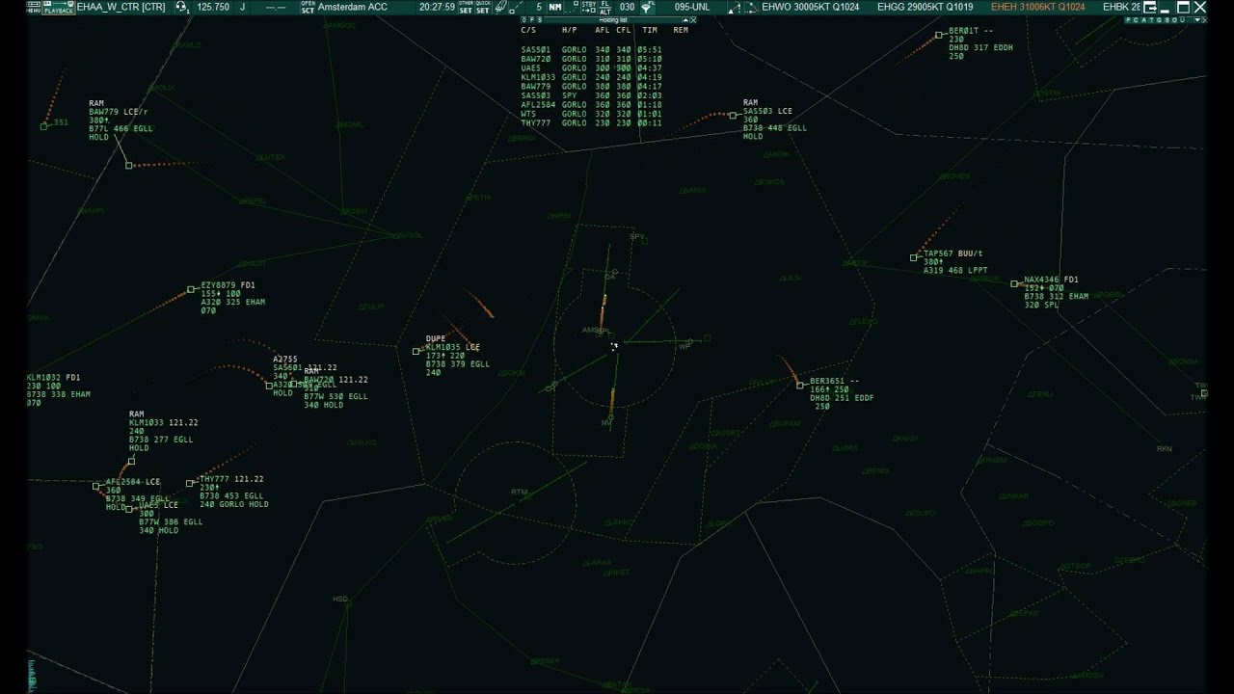Click the Amsterdam ACC sector name
The width and height of the screenshot is (1234, 694).
tap(352, 7)
